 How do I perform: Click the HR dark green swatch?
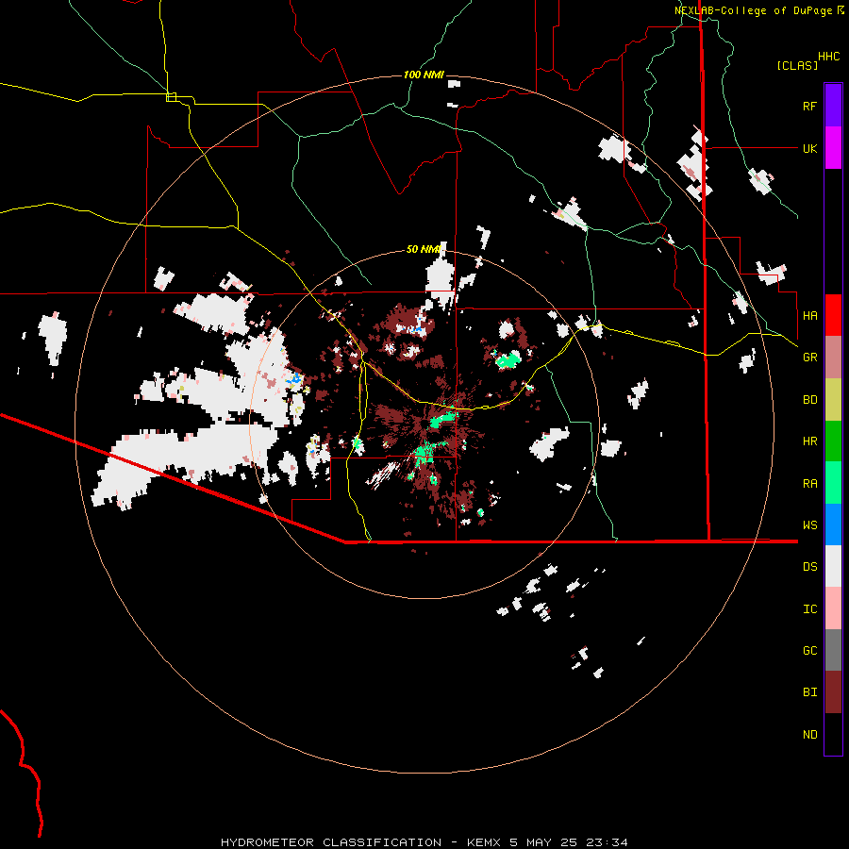click(833, 441)
